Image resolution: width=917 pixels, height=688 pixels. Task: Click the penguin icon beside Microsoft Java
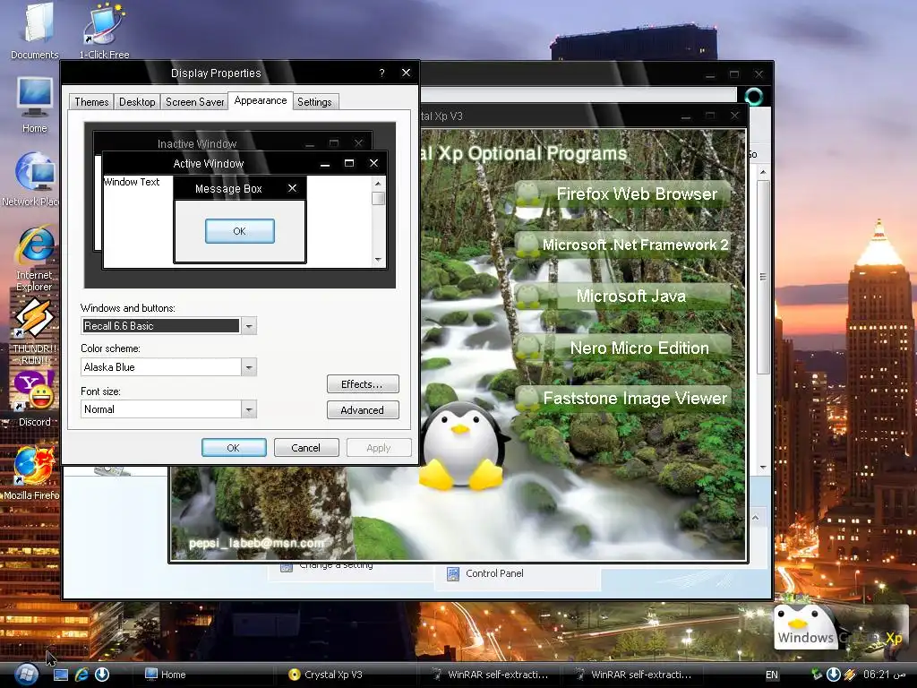[x=528, y=296]
